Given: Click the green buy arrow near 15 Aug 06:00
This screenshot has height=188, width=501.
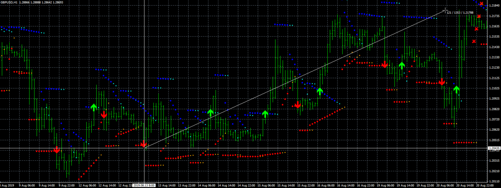Looking at the screenshot, I should point(265,114).
